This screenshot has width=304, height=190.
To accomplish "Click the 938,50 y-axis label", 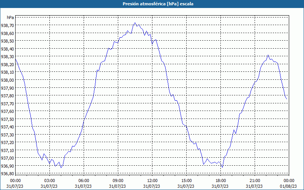I will [7, 41].
